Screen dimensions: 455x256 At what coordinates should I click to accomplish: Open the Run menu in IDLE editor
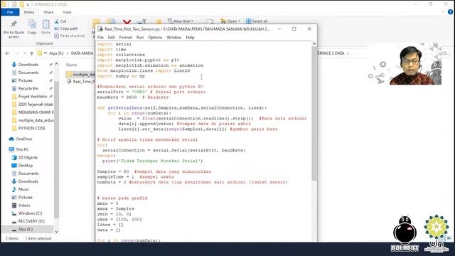140,38
